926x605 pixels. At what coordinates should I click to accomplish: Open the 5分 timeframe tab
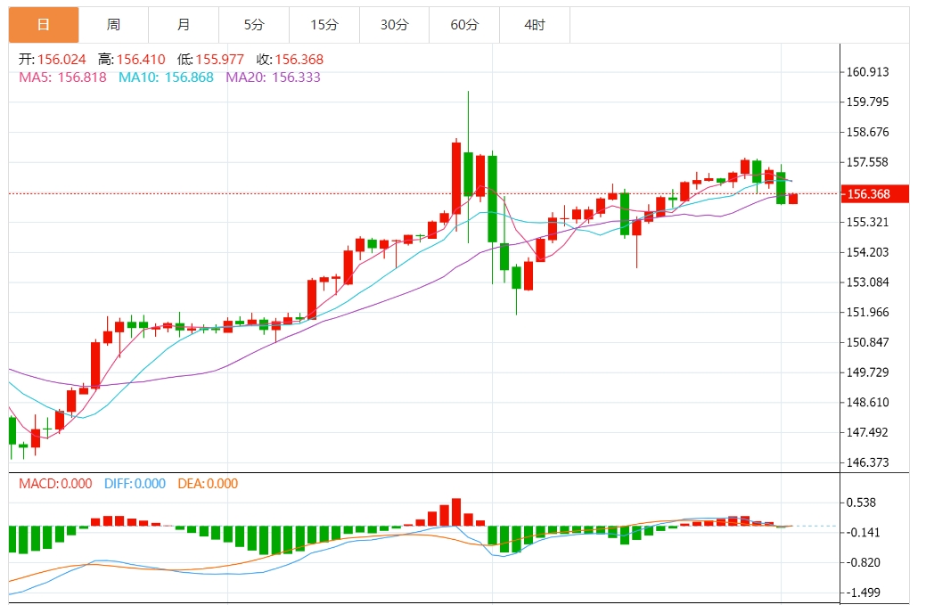point(254,25)
